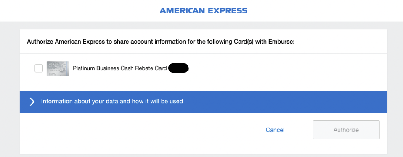
Task: Click the white right-pointing arrow icon
Action: click(x=32, y=102)
